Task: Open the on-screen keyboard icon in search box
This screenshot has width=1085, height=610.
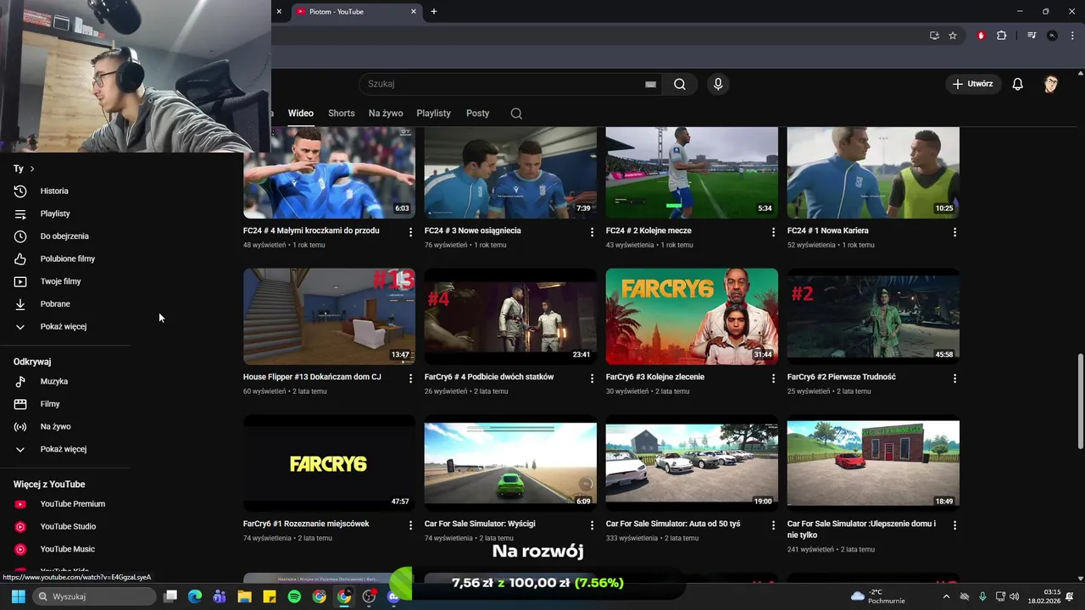Action: tap(651, 84)
